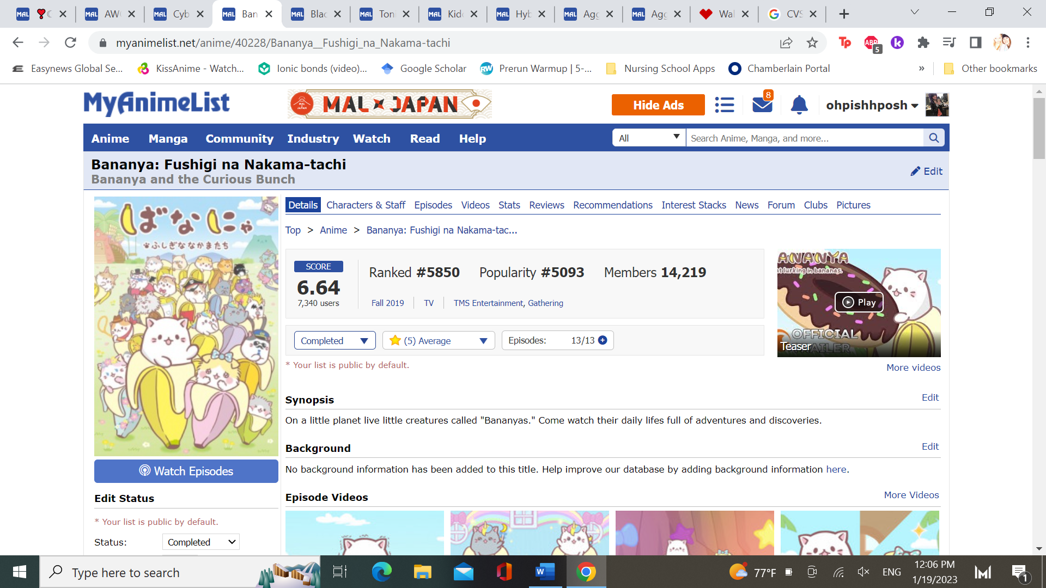The width and height of the screenshot is (1046, 588).
Task: Toggle the browser side panel
Action: (x=975, y=43)
